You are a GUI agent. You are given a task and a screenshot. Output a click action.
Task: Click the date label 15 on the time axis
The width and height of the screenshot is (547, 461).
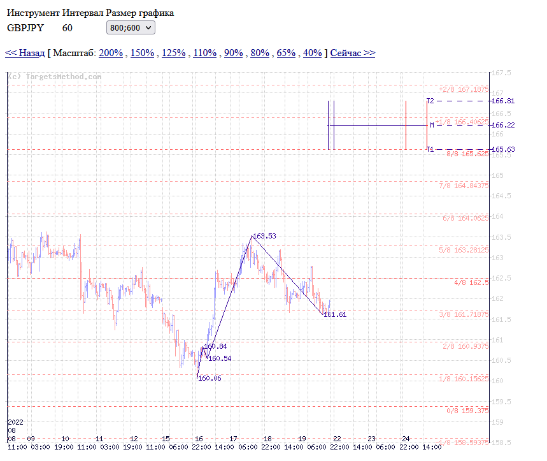click(x=166, y=439)
